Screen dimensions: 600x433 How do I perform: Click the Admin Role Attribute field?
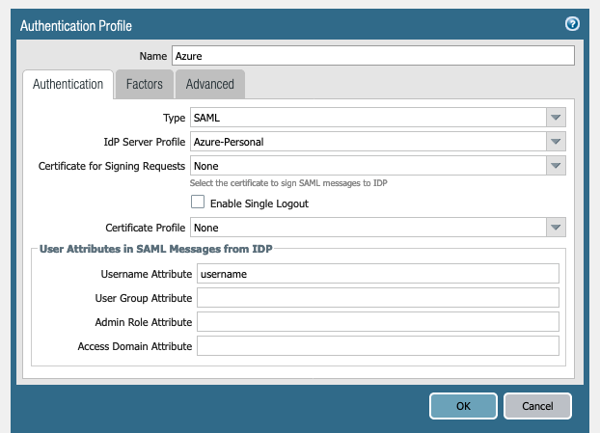coord(378,322)
